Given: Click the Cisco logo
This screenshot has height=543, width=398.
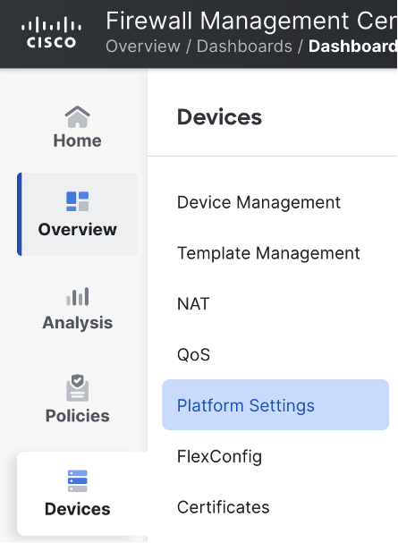Looking at the screenshot, I should tap(51, 33).
